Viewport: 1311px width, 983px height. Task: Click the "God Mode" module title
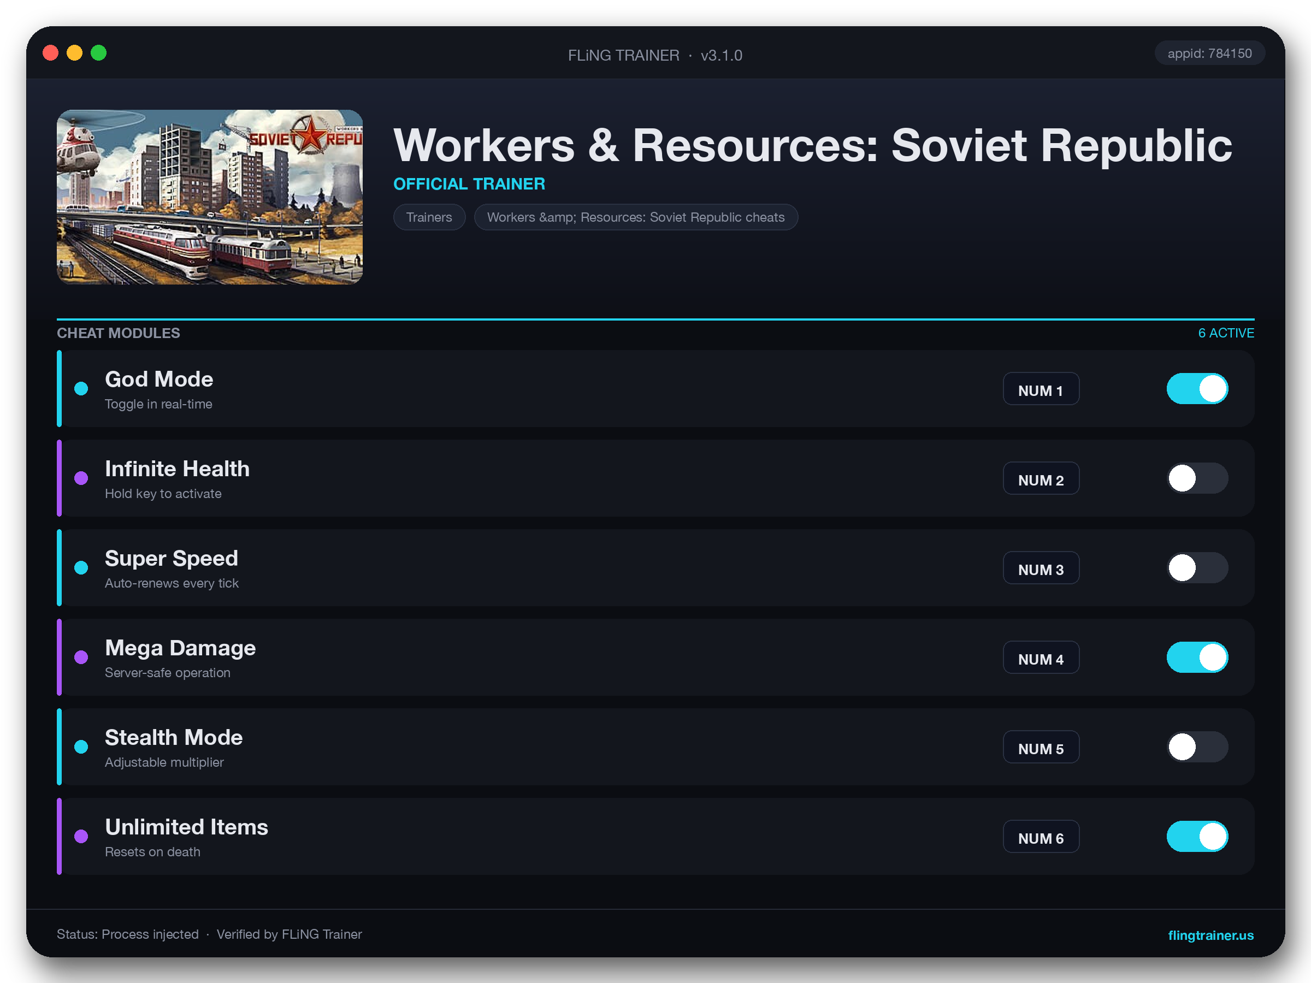(159, 379)
